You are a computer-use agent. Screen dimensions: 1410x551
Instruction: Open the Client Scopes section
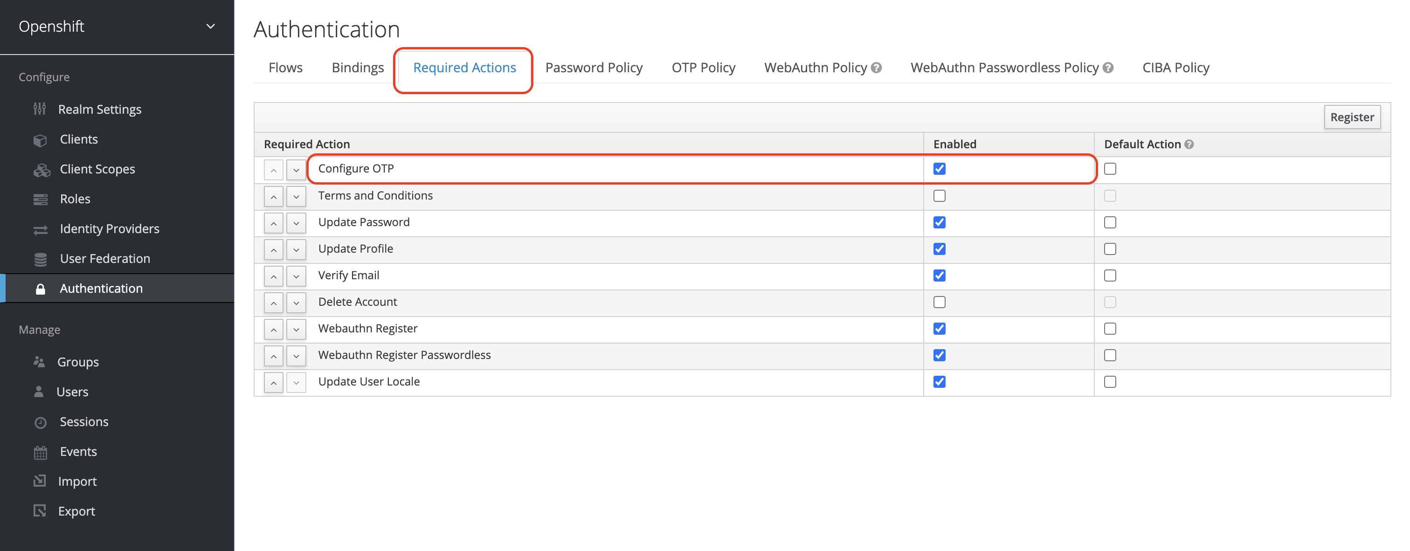tap(97, 168)
